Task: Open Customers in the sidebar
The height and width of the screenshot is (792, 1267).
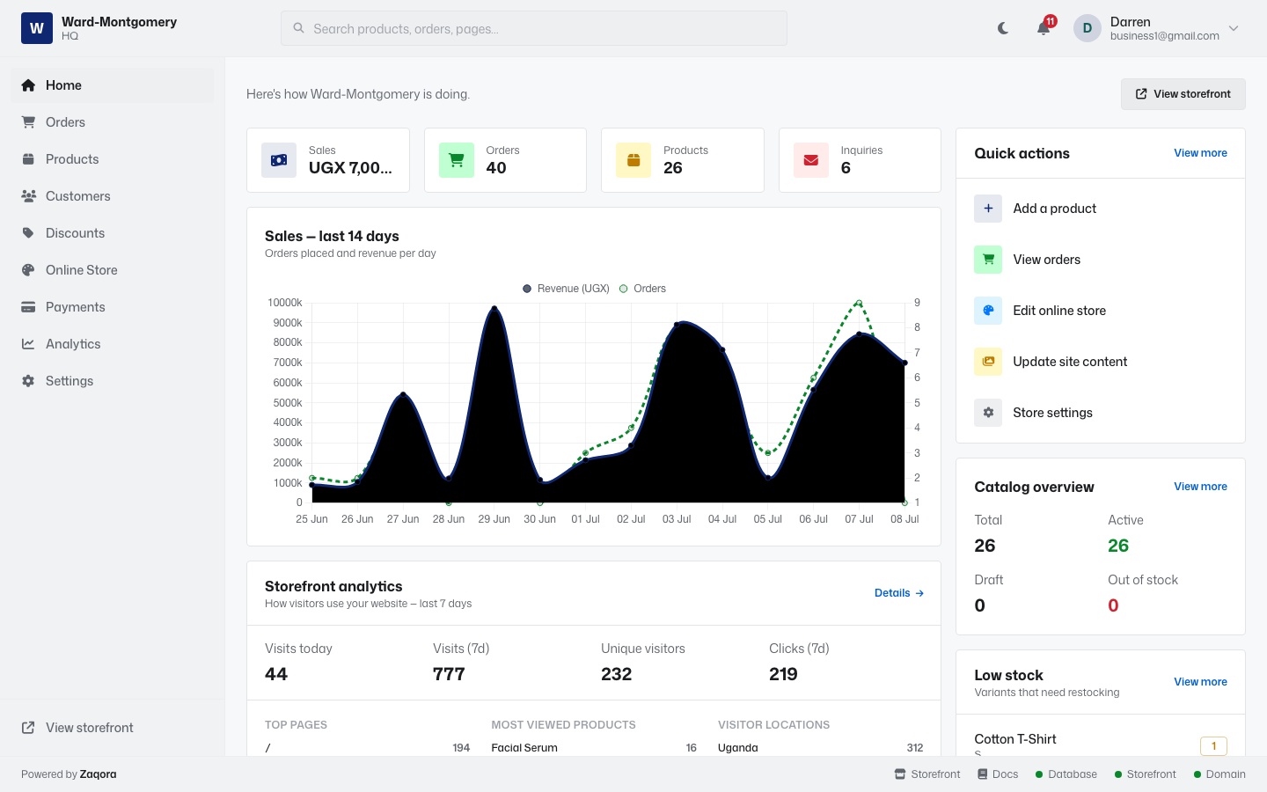Action: pyautogui.click(x=113, y=196)
